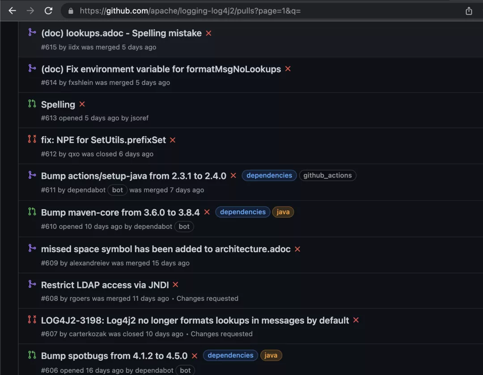Filter by the github_actions label
The height and width of the screenshot is (375, 483).
click(x=327, y=175)
